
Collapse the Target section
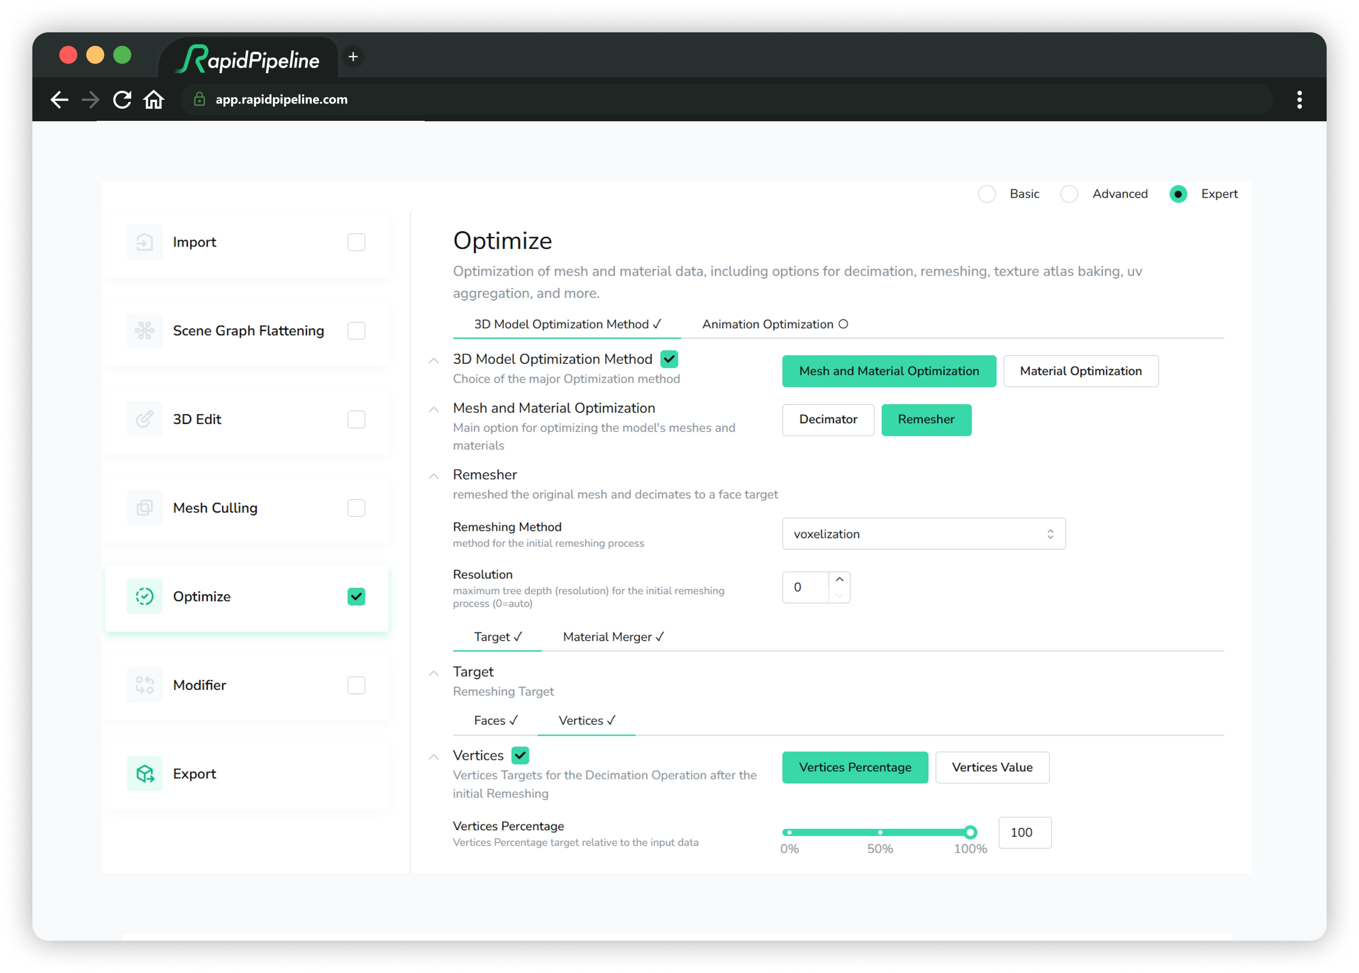pos(434,674)
